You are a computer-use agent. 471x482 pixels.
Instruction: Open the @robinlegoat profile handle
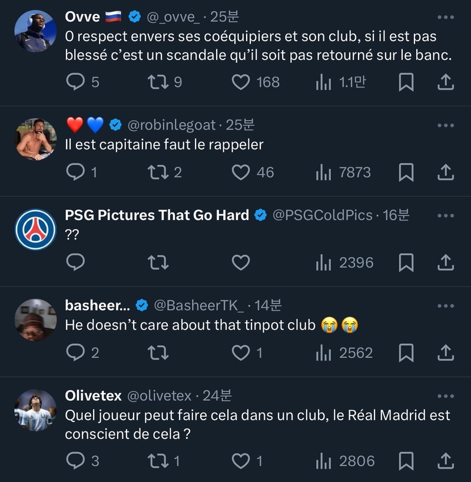click(171, 125)
